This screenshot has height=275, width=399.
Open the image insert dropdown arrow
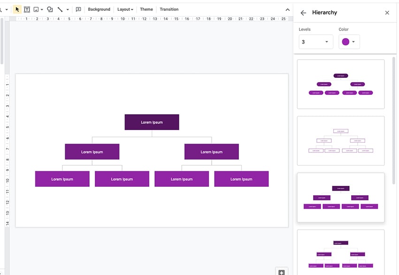coord(42,9)
